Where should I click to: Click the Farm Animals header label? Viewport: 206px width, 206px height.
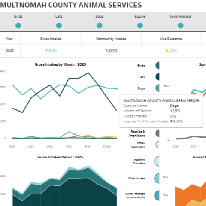pyautogui.click(x=181, y=16)
